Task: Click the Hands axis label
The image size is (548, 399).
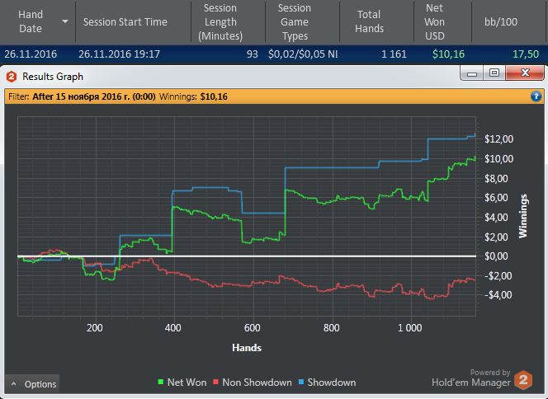Action: tap(247, 348)
